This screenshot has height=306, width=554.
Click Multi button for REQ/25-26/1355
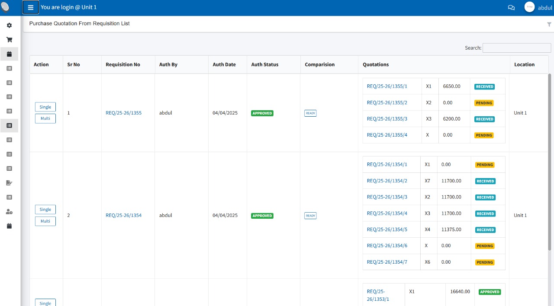45,118
